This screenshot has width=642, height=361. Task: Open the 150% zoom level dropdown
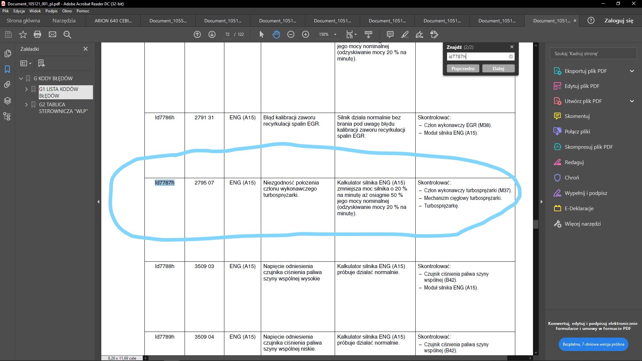(335, 34)
